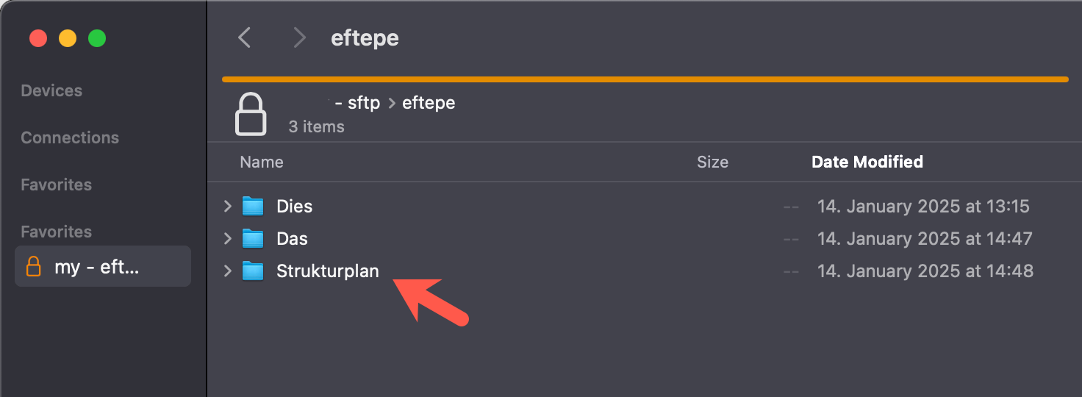This screenshot has width=1082, height=397.
Task: Expand the Das folder
Action: pos(228,239)
